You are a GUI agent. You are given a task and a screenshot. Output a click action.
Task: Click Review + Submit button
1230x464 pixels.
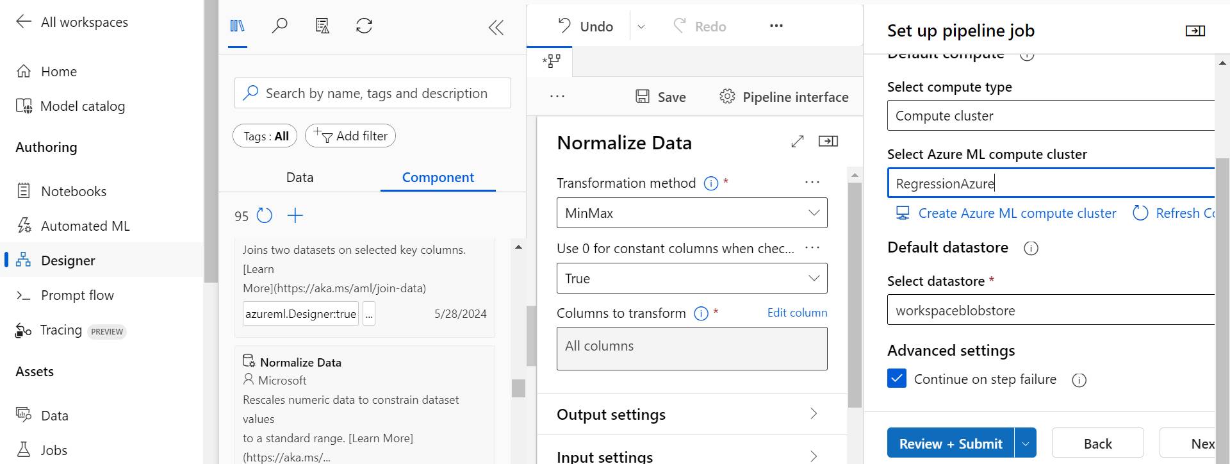951,443
